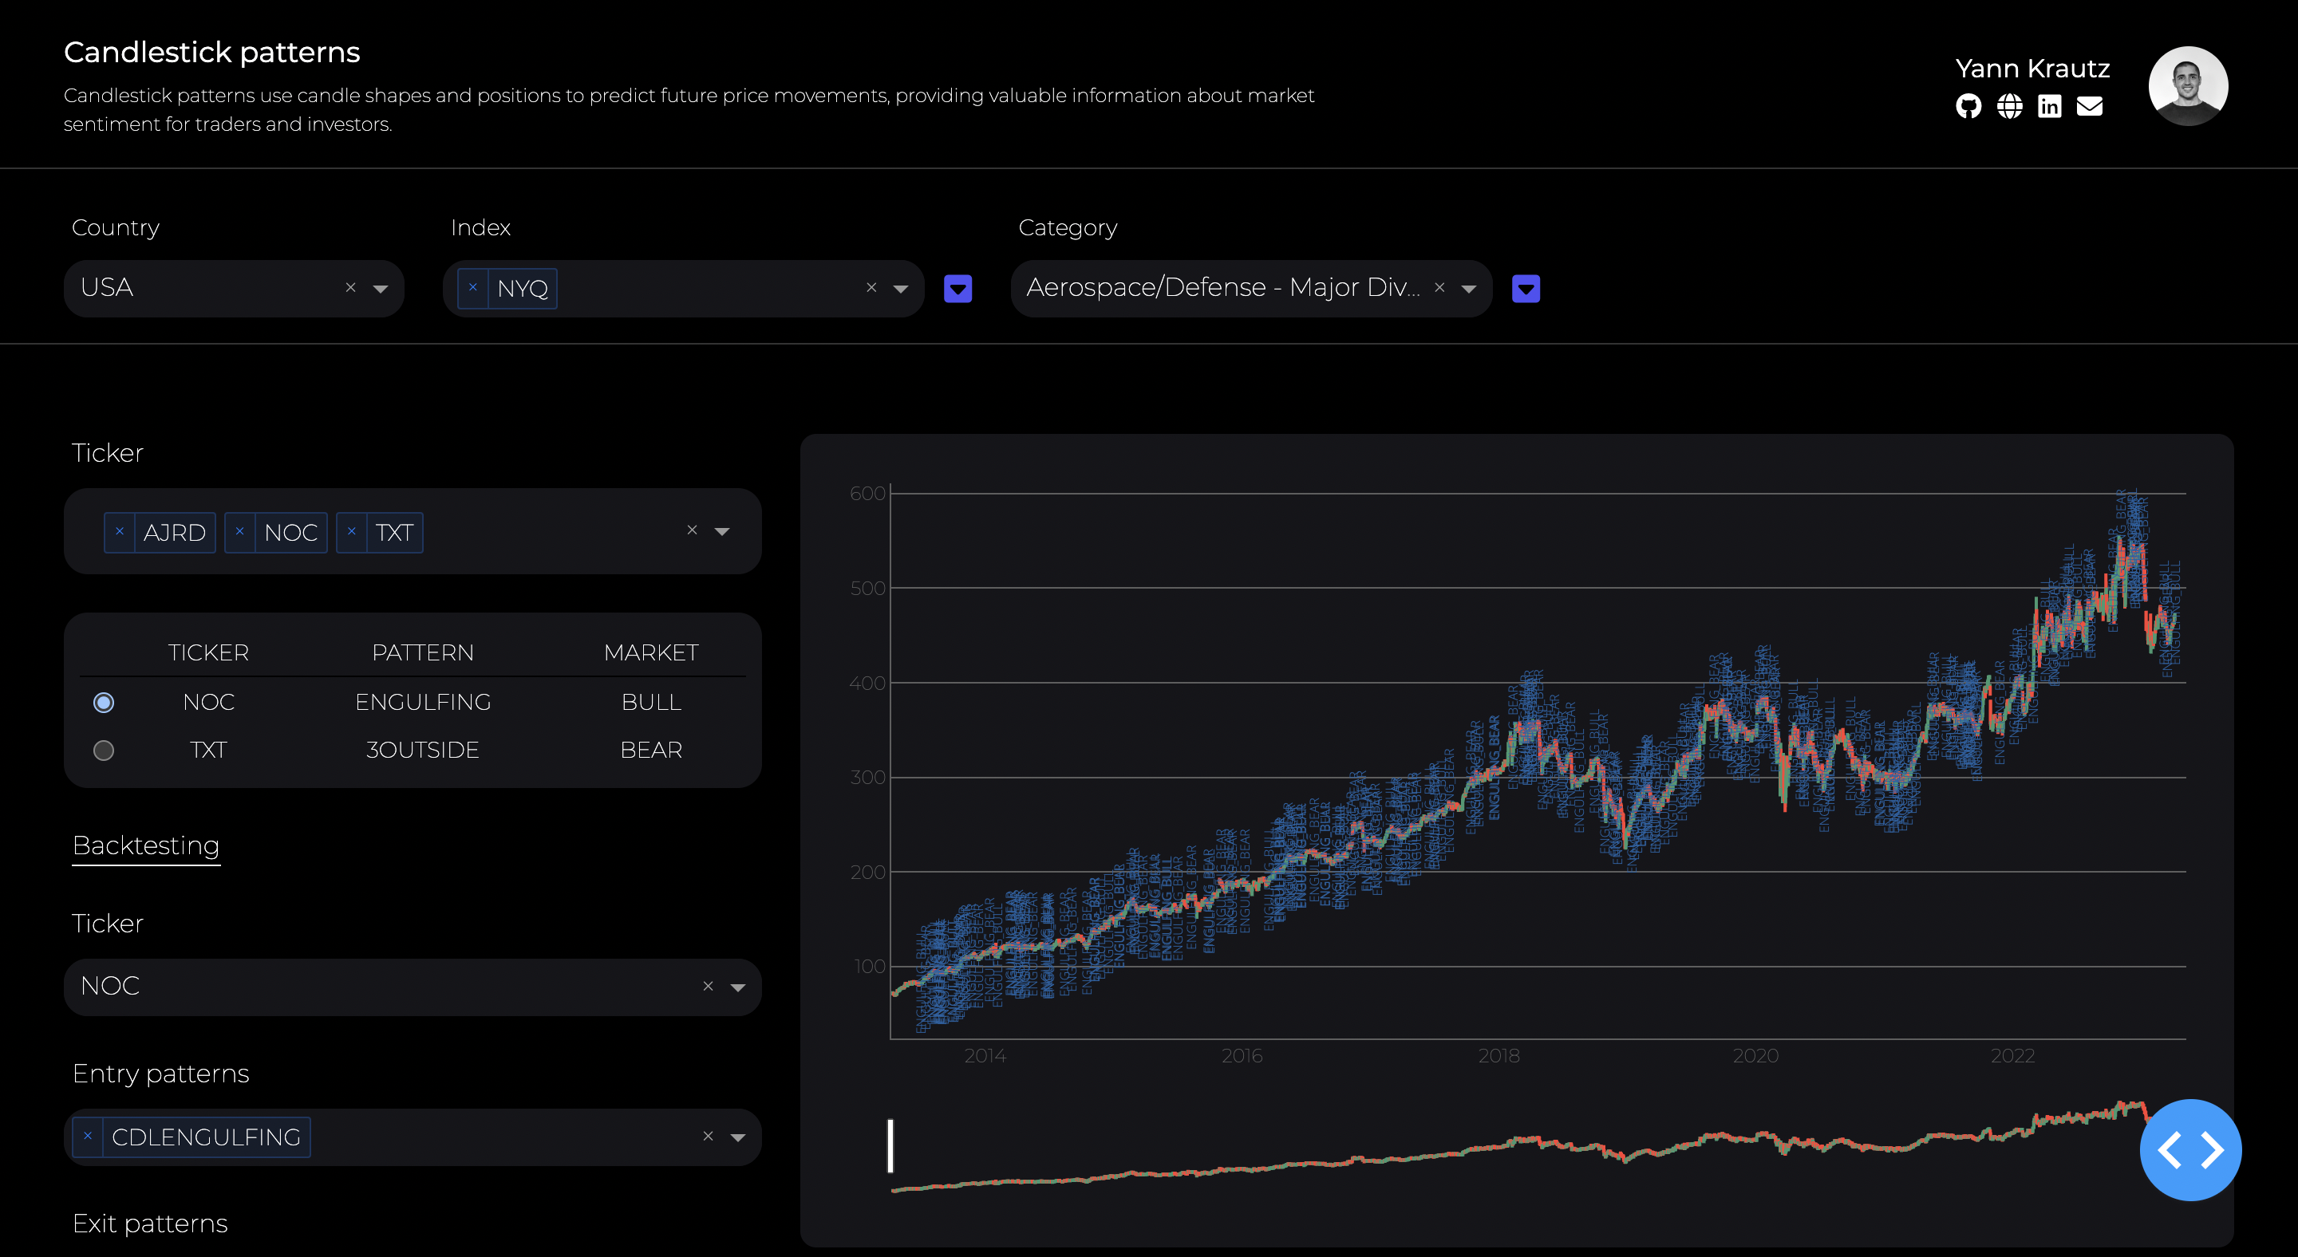Open the website globe icon

pos(2009,106)
